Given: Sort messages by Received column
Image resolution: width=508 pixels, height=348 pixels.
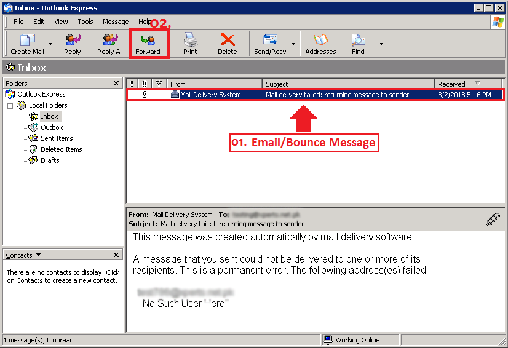Looking at the screenshot, I should (x=468, y=84).
